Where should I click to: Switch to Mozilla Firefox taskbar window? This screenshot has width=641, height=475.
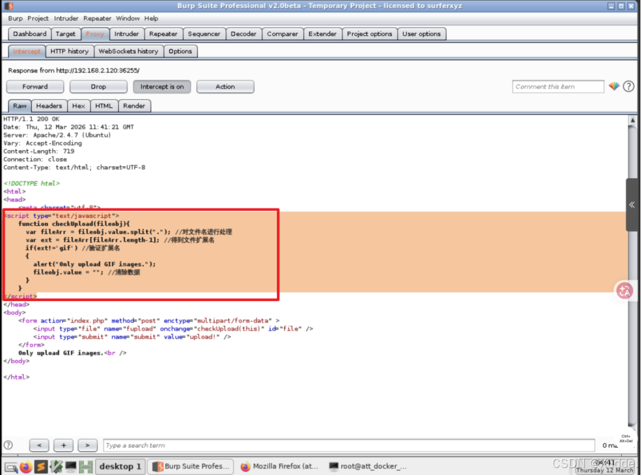[x=279, y=466]
